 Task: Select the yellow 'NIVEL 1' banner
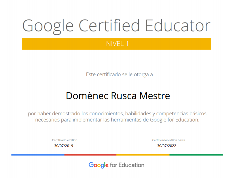click(116, 44)
